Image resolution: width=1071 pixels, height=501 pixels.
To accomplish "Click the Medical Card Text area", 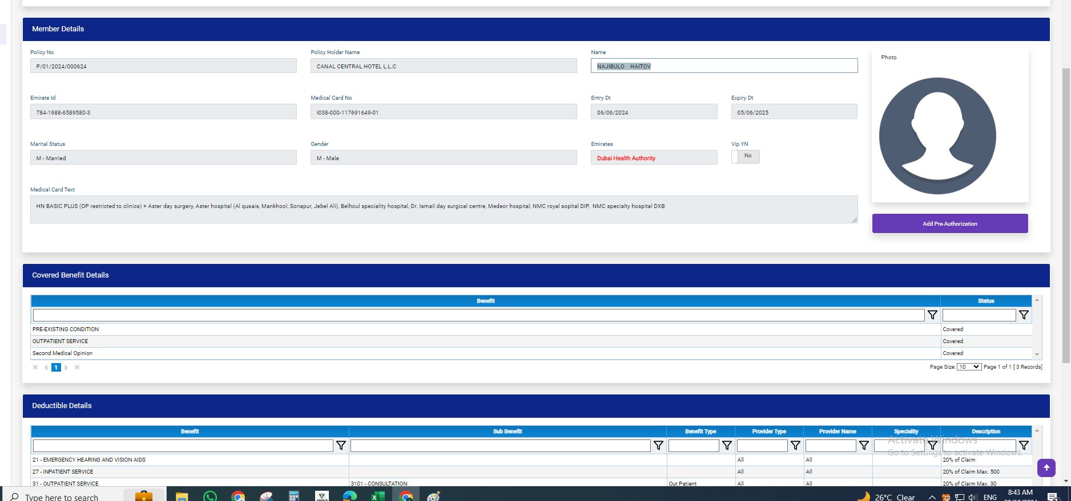I will pyautogui.click(x=444, y=209).
